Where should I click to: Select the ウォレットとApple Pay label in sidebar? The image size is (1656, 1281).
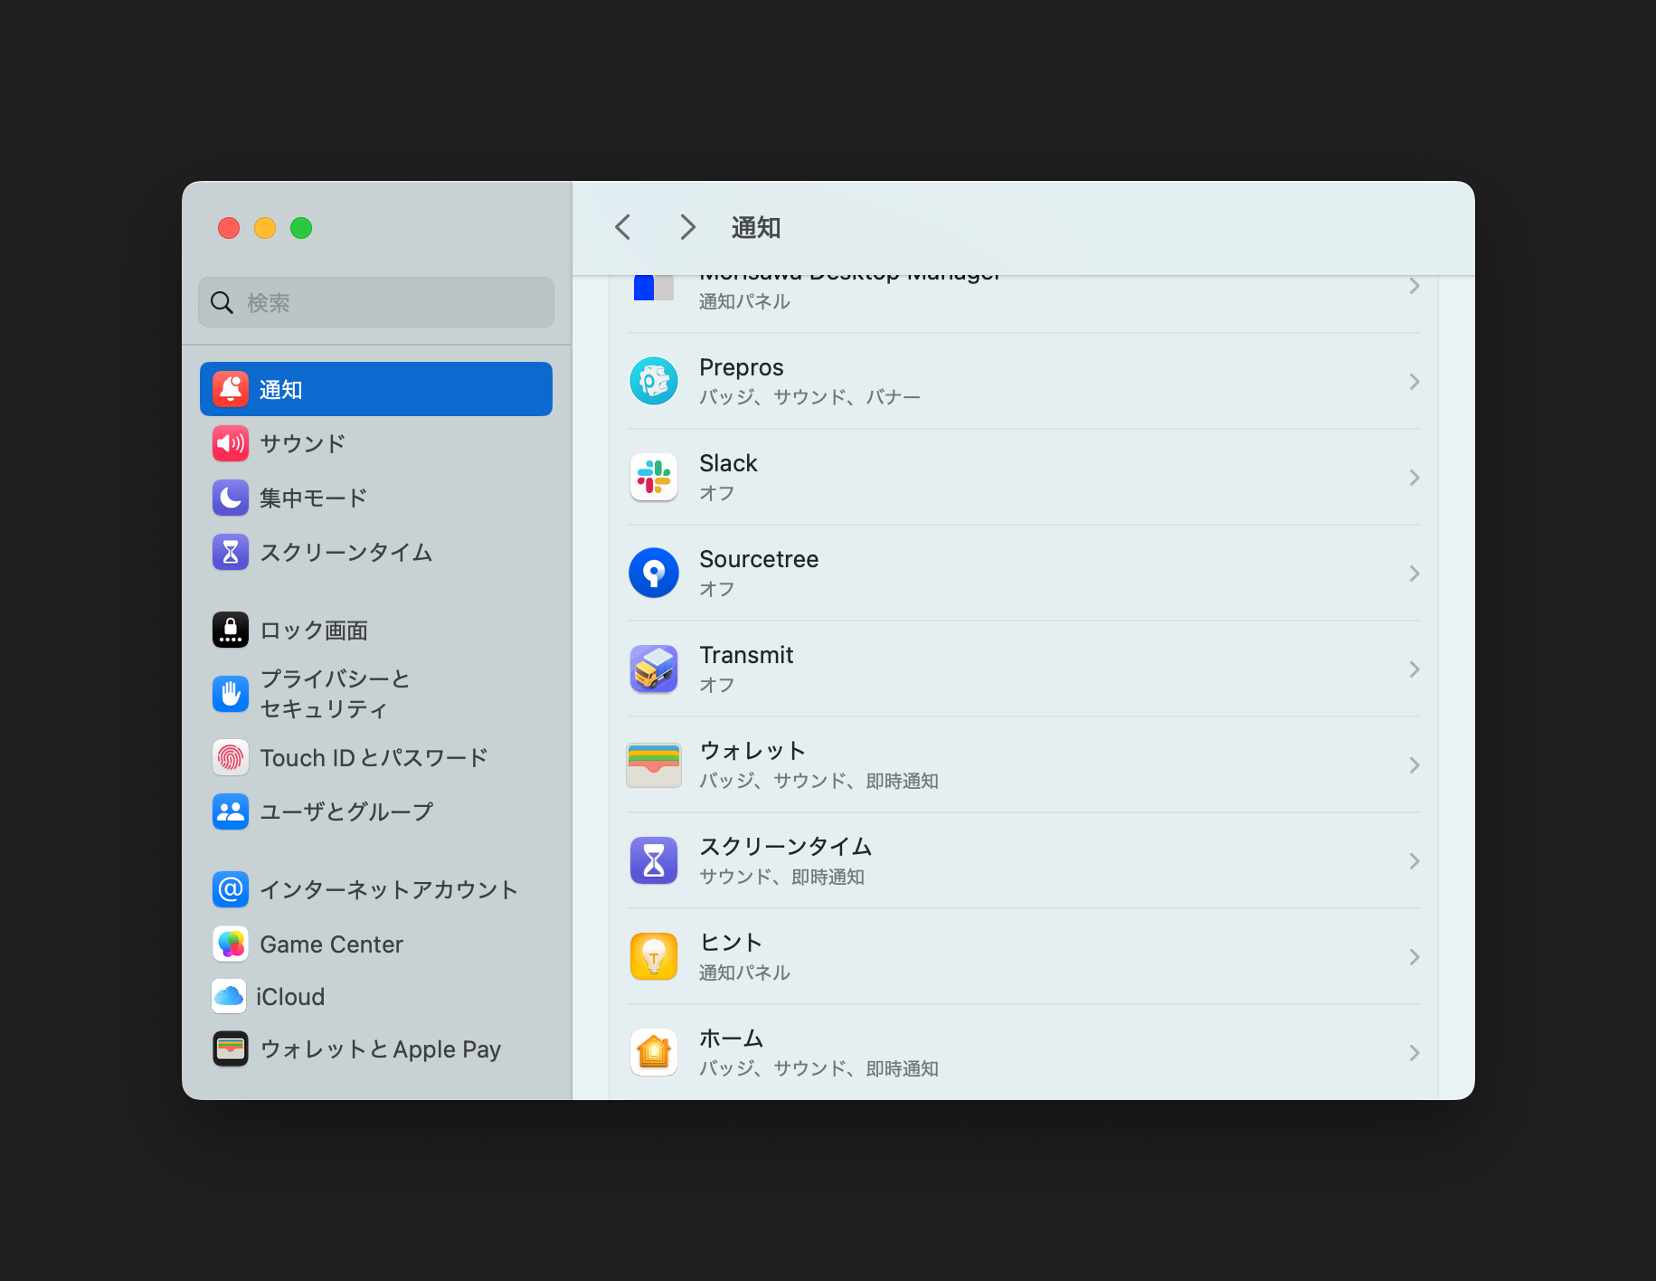[x=381, y=1049]
